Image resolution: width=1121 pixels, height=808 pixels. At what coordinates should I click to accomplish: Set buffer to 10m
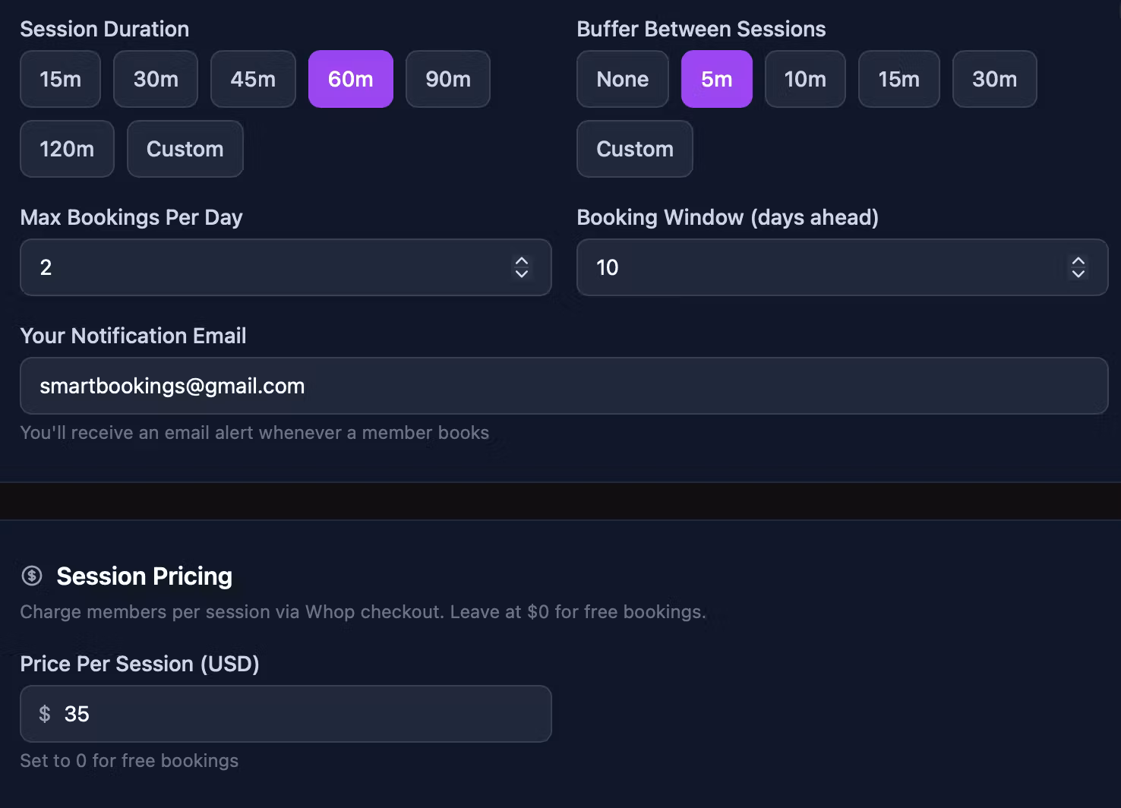coord(805,79)
